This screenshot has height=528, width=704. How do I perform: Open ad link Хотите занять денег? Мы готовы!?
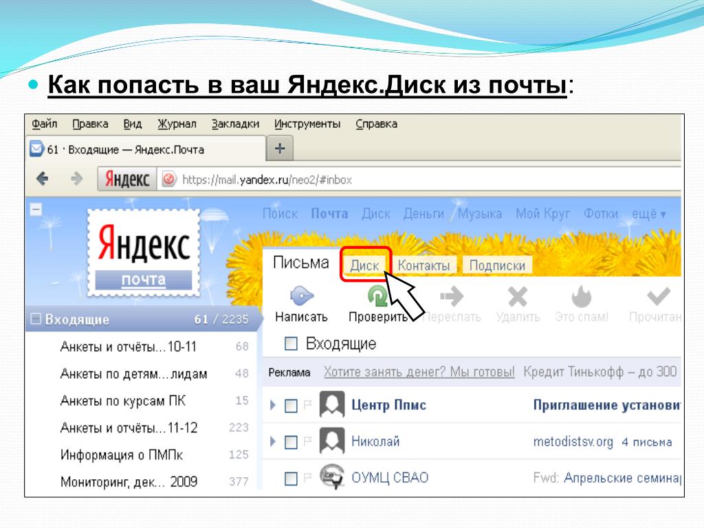[x=419, y=372]
